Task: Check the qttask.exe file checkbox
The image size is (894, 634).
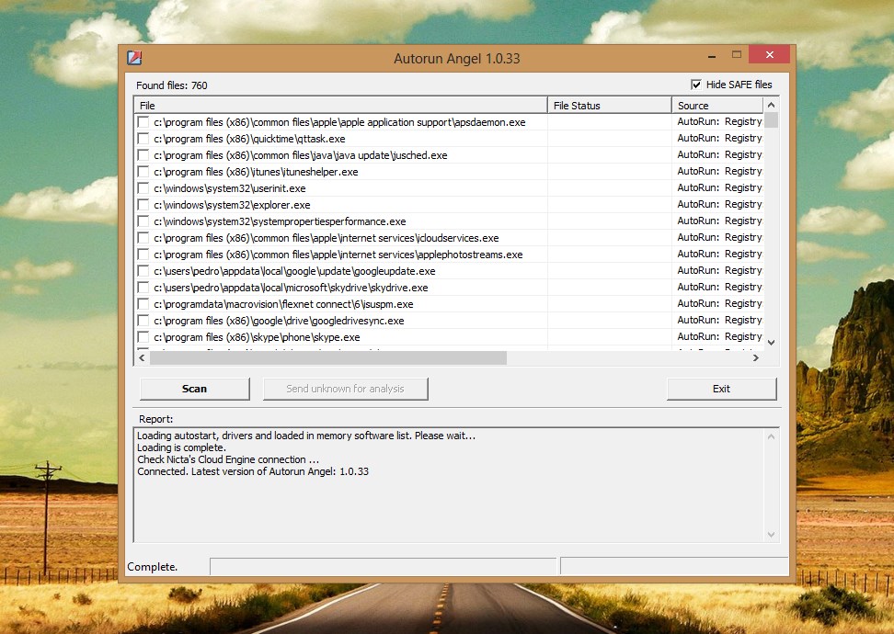Action: (x=143, y=139)
